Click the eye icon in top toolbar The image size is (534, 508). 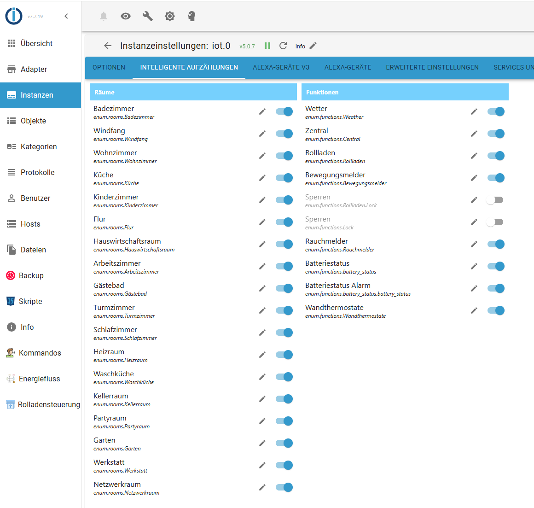126,16
